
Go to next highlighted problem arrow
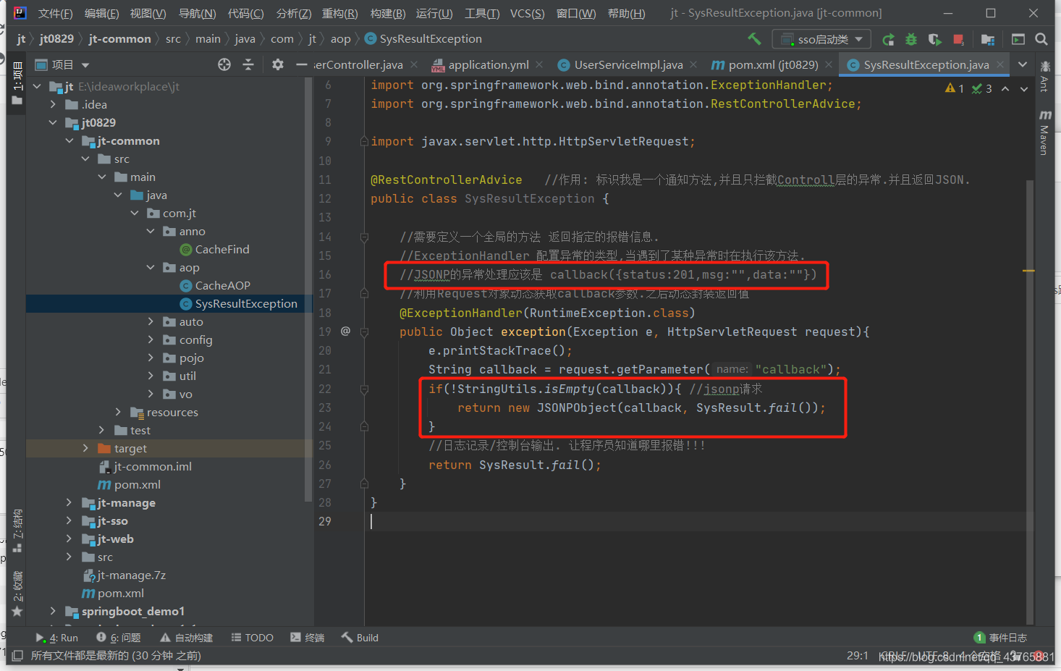(x=1024, y=88)
